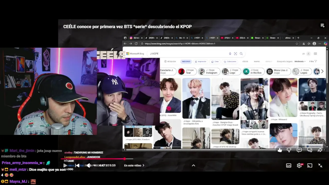329x185 pixels.
Task: Open the Inspiración tab
Action: (x=201, y=61)
